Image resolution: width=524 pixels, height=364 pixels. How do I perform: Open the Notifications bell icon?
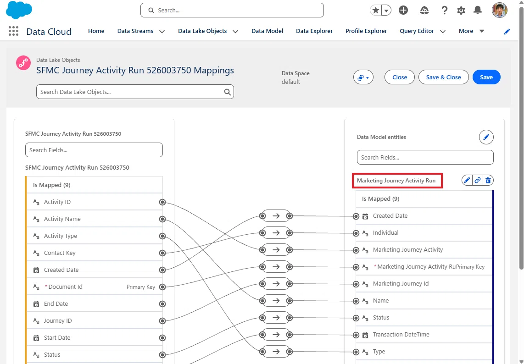pos(478,11)
